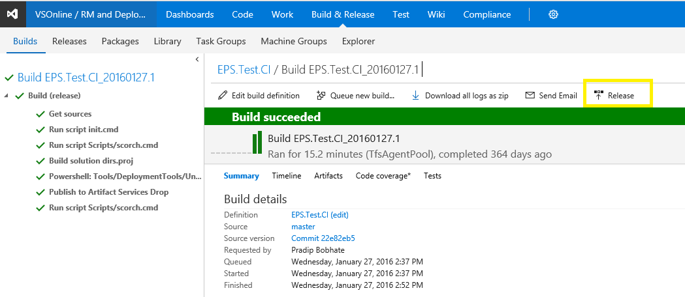Click the Build succeeded status banner

click(444, 117)
